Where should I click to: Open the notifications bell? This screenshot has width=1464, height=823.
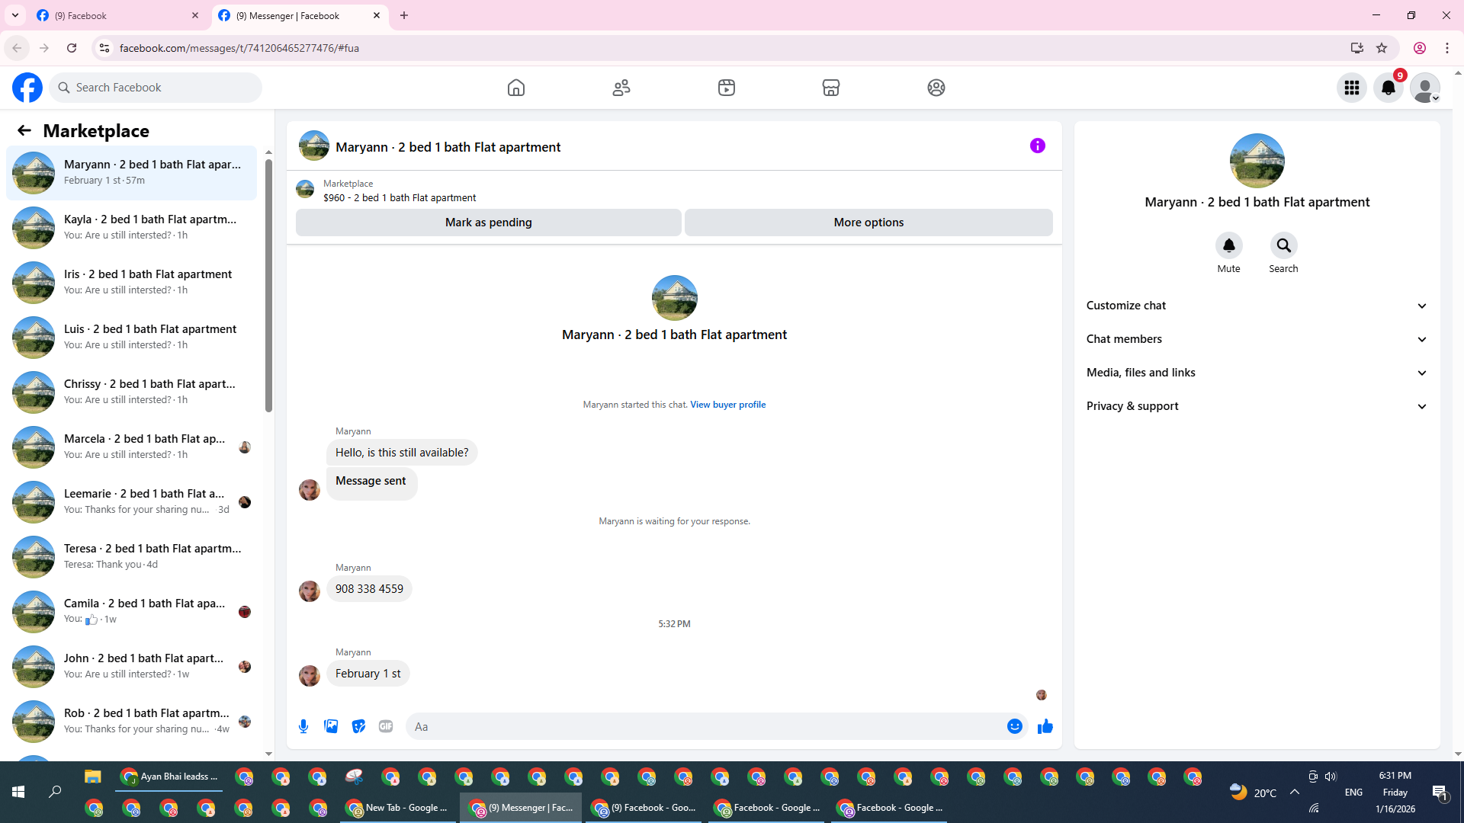point(1388,88)
